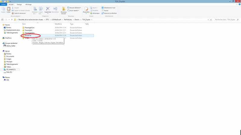Click Groupe résidentiel in the sidebar
This screenshot has height=135, width=241.
(x=11, y=43)
